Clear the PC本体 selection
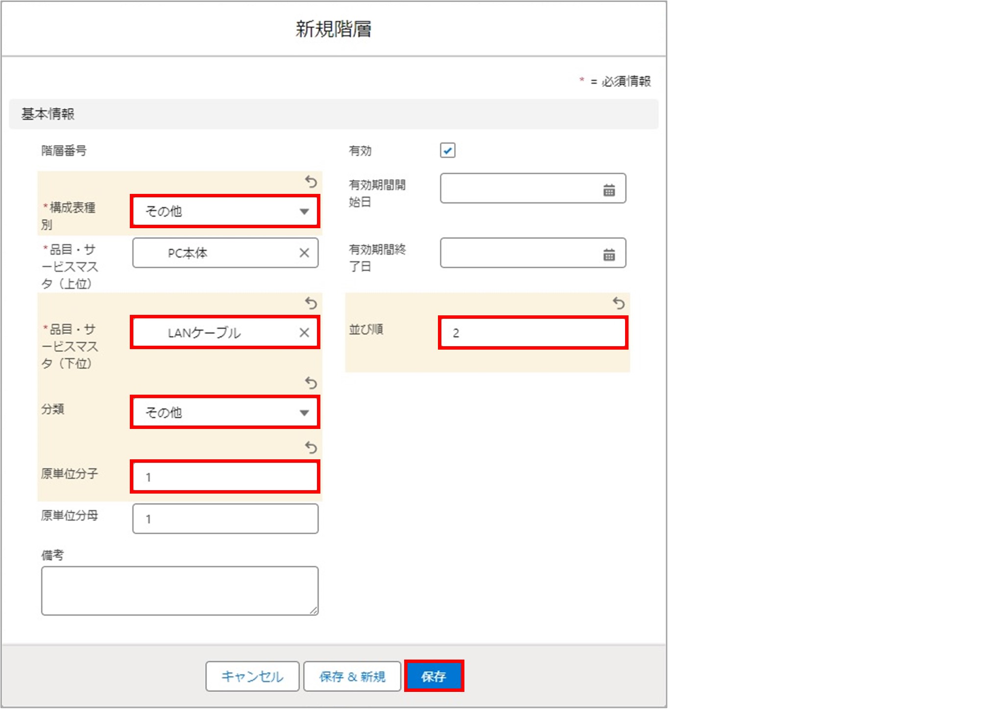The width and height of the screenshot is (993, 711). [304, 253]
